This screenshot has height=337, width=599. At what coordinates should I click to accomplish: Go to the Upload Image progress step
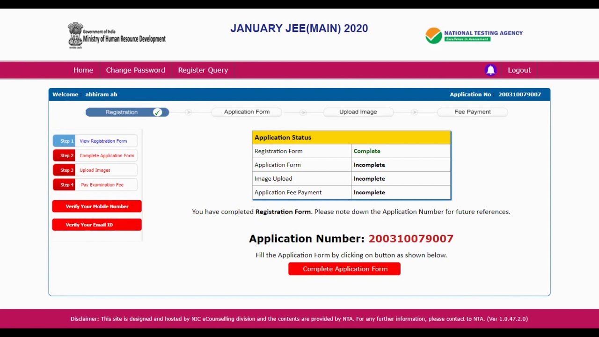358,112
